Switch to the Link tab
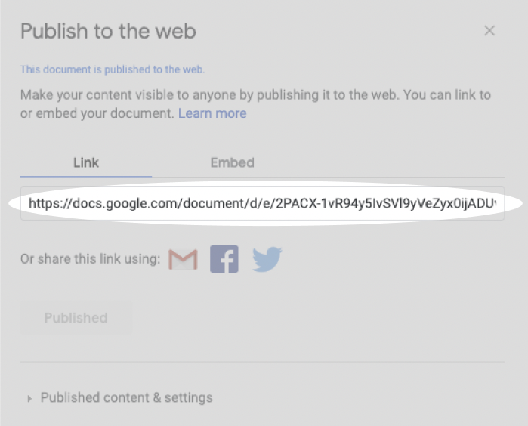 pos(86,163)
